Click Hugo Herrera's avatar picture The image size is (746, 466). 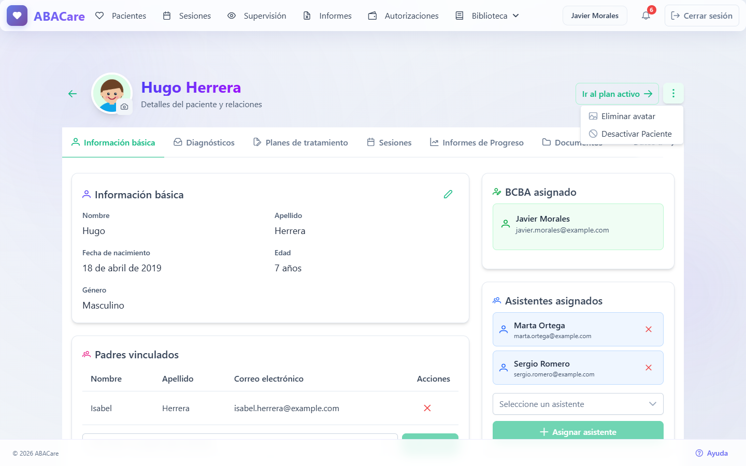pos(111,93)
